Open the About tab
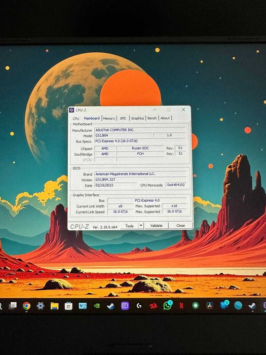 pyautogui.click(x=165, y=118)
